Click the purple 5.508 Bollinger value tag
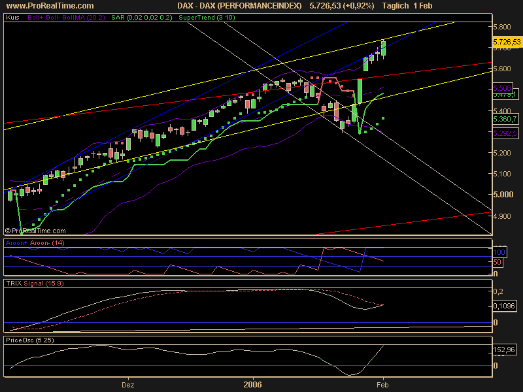Viewport: 523px width, 392px height. pos(502,88)
